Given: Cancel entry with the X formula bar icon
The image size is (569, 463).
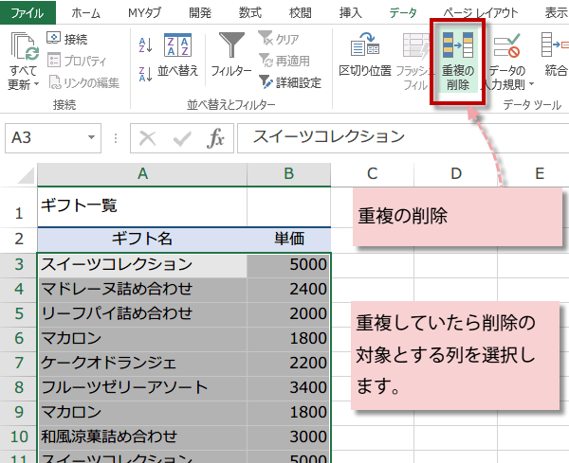Looking at the screenshot, I should 147,138.
